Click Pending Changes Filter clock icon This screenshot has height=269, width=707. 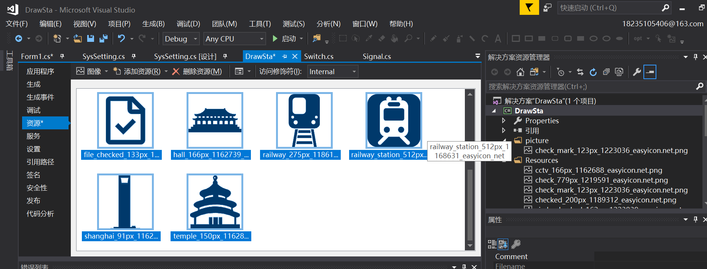560,72
